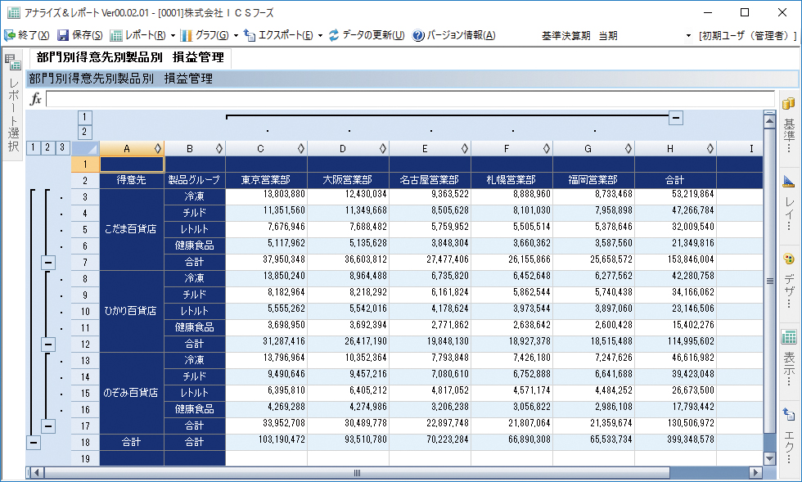This screenshot has width=802, height=482.
Task: Open the 表示 grid icon panel
Action: point(789,337)
